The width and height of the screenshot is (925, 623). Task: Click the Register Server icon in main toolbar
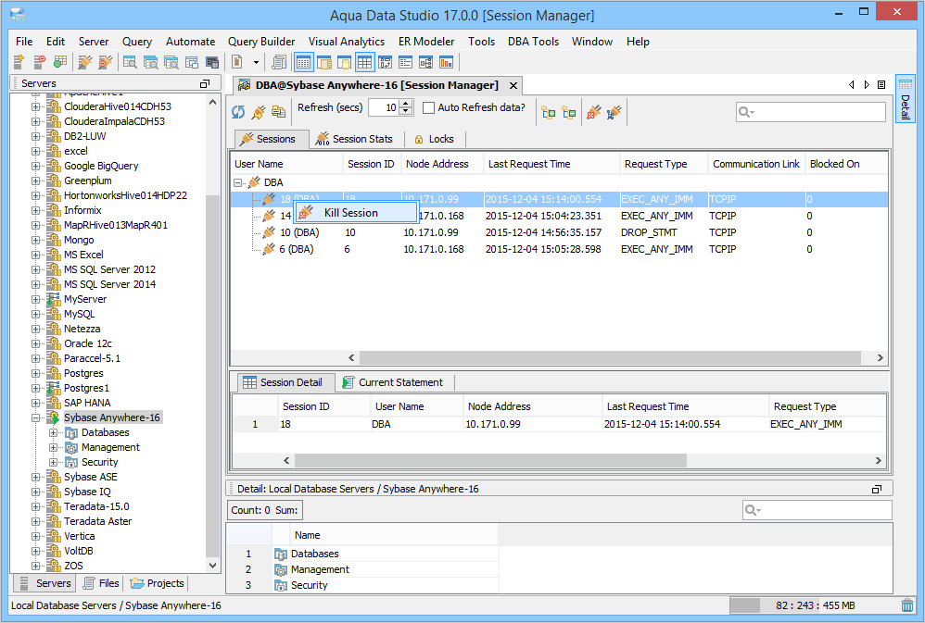coord(19,62)
